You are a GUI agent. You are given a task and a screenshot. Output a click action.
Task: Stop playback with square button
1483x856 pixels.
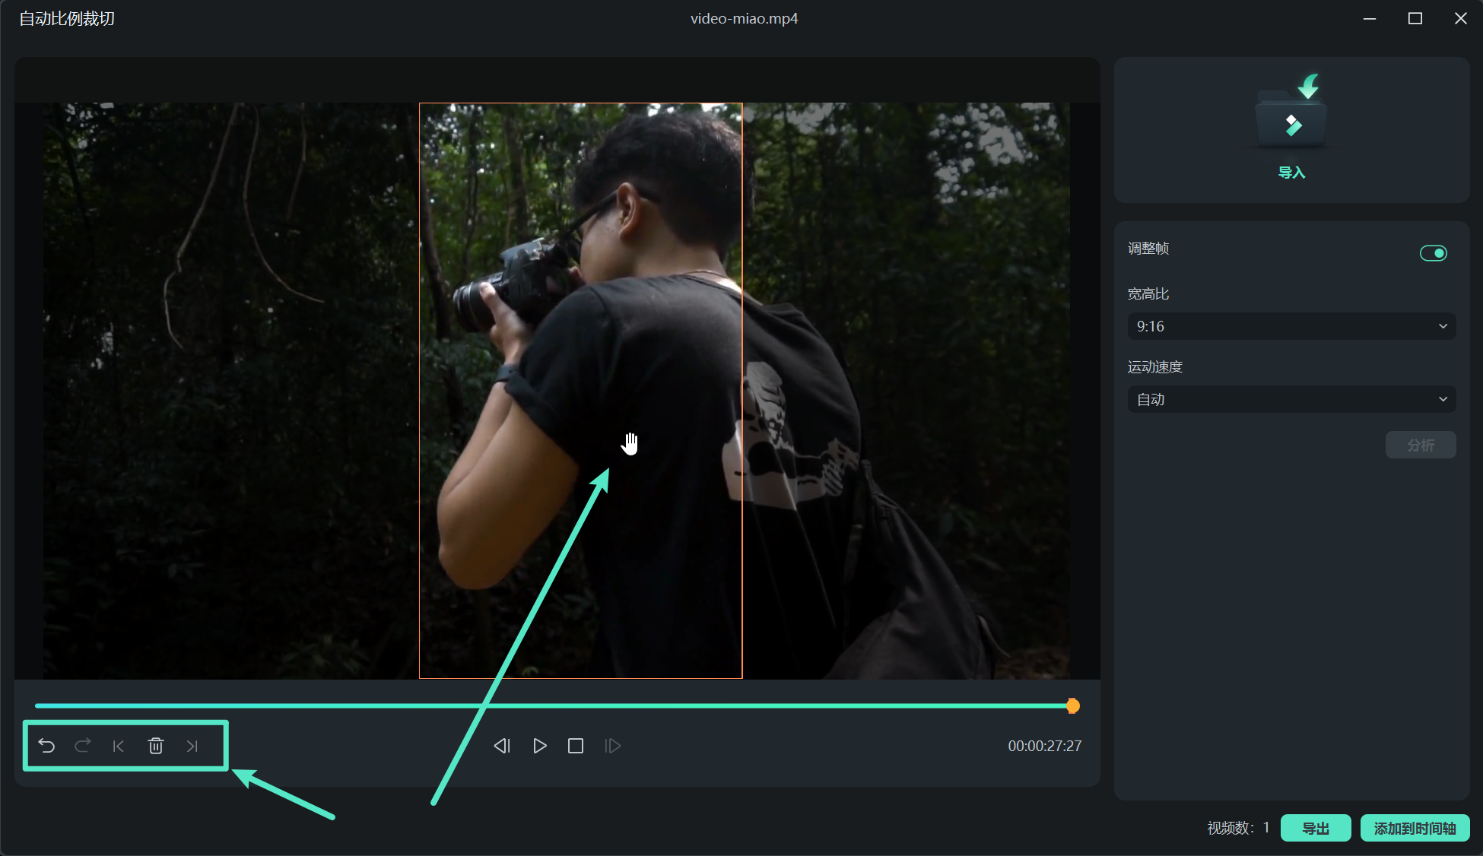point(576,746)
